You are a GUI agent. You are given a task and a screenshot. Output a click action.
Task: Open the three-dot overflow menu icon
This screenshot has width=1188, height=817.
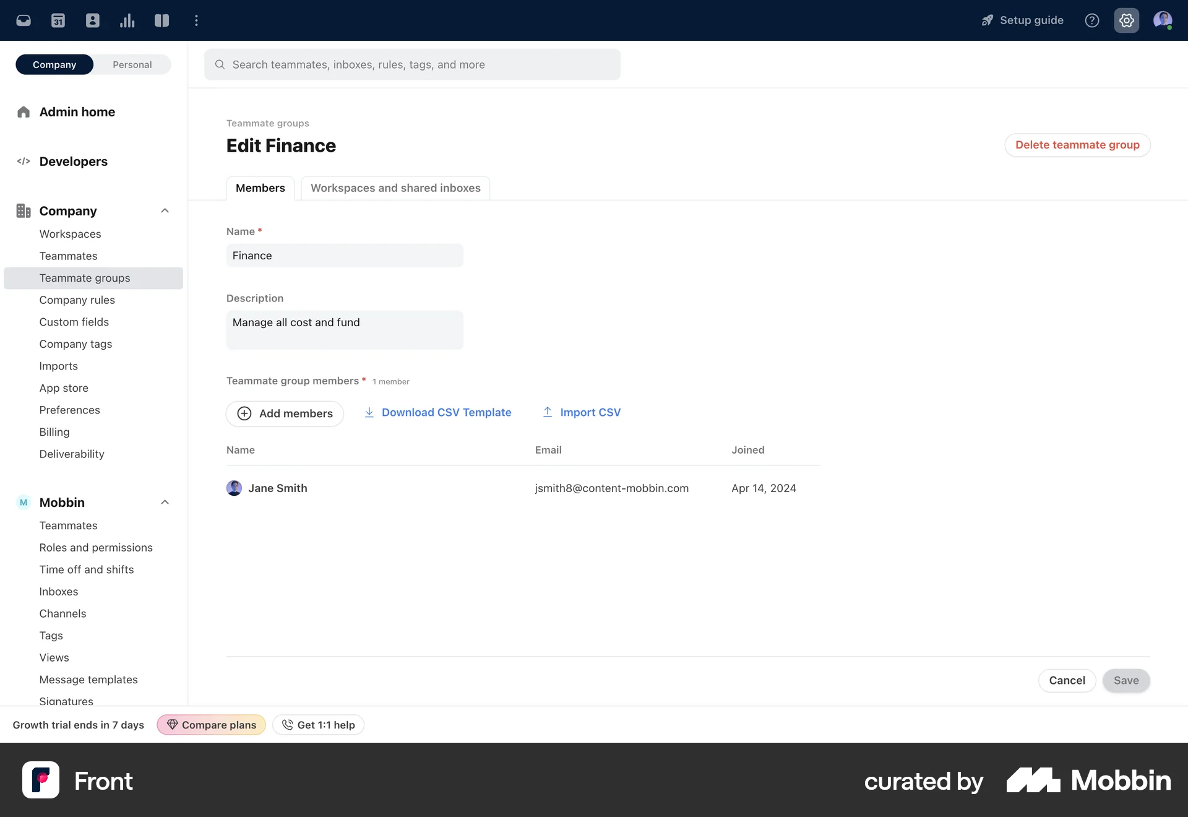(x=196, y=20)
